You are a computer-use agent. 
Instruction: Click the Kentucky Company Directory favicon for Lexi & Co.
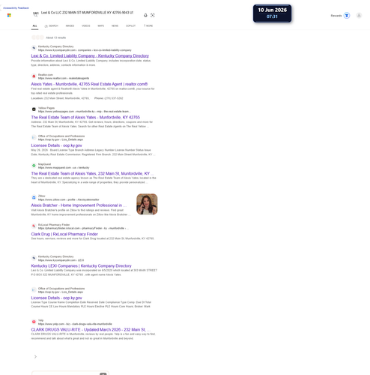34,48
